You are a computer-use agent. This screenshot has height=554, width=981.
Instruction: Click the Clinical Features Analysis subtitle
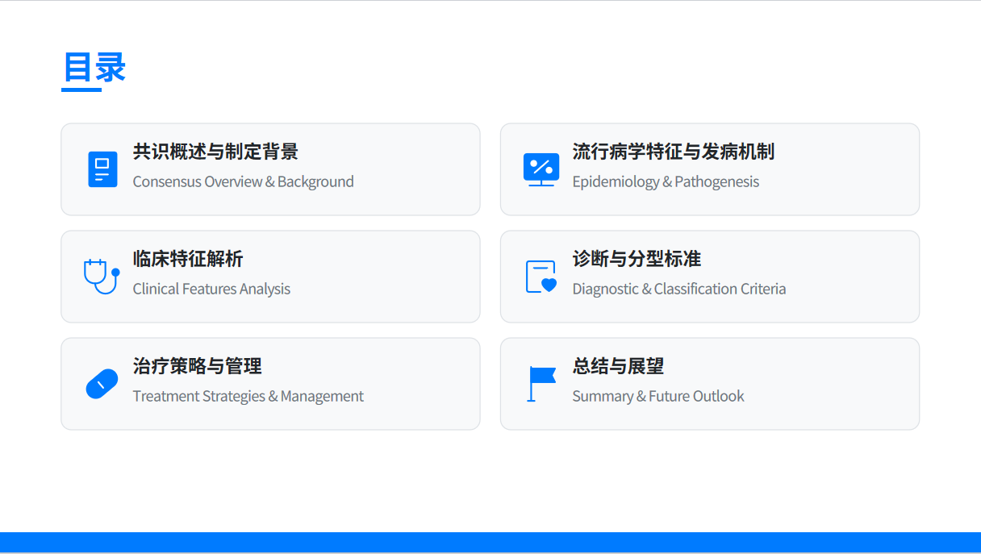[211, 289]
